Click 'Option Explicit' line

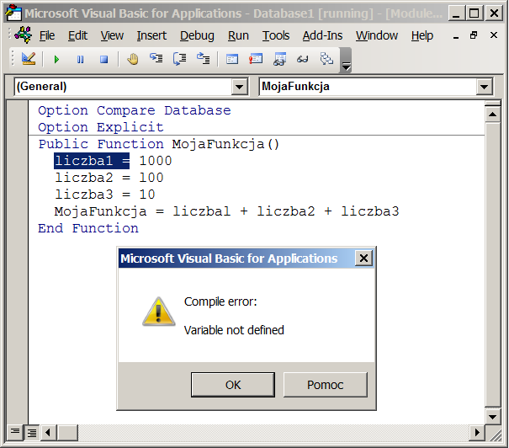[101, 127]
